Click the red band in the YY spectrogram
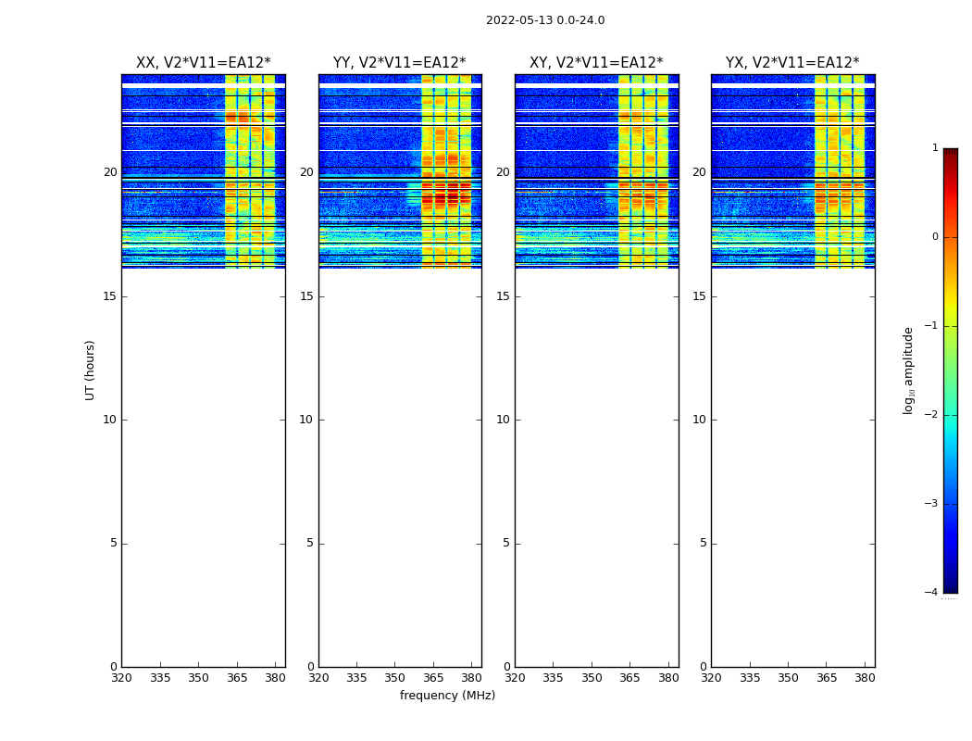This screenshot has height=741, width=972. click(446, 196)
